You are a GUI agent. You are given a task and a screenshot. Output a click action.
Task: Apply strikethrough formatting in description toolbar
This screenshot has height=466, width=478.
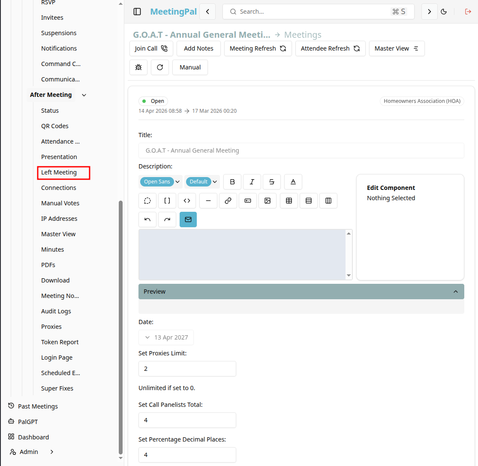[272, 182]
